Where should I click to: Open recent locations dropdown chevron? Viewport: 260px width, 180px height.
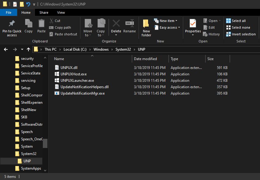22,49
